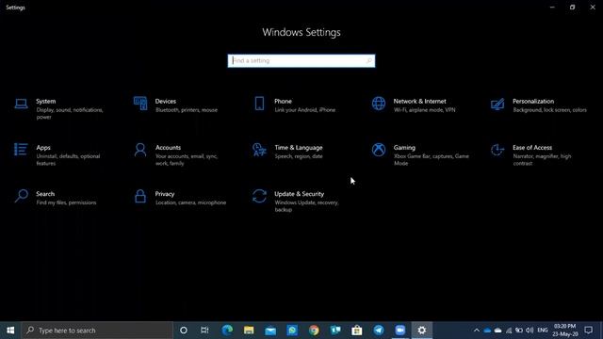The width and height of the screenshot is (603, 339).
Task: Click 'Windows Update, recovery, backup' description
Action: pyautogui.click(x=306, y=206)
